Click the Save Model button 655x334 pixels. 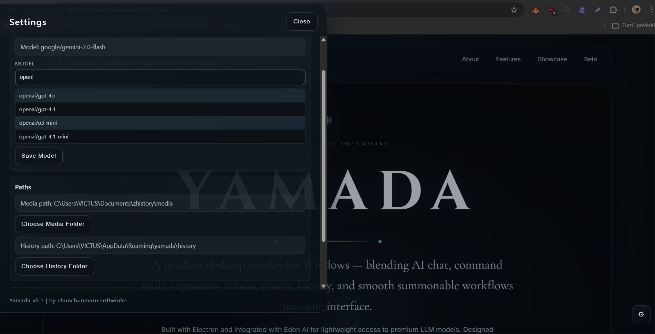coord(39,156)
